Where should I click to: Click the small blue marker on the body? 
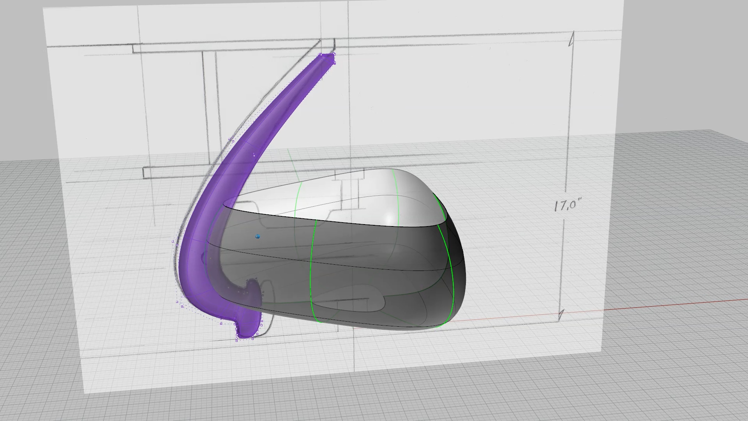[x=257, y=236]
